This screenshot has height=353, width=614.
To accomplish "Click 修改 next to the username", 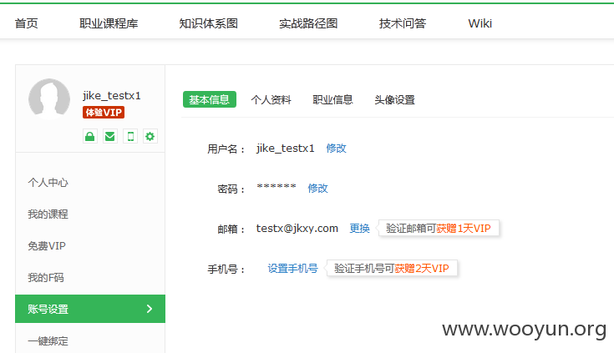I will coord(336,149).
